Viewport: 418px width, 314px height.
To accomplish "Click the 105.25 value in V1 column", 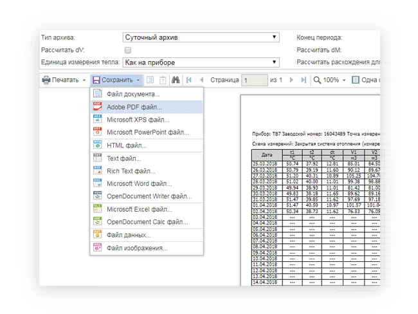I will (354, 176).
